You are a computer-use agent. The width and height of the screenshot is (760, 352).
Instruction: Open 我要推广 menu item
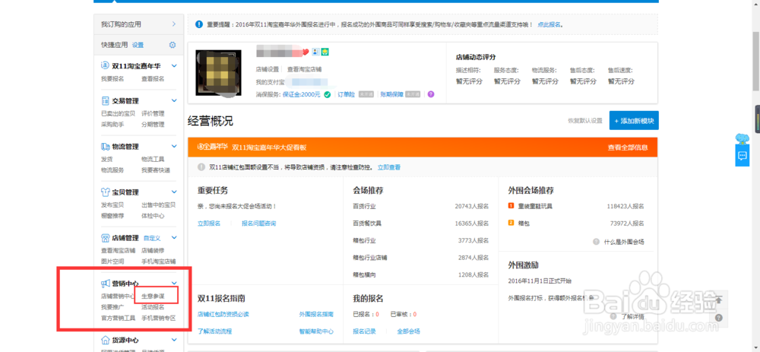click(112, 307)
